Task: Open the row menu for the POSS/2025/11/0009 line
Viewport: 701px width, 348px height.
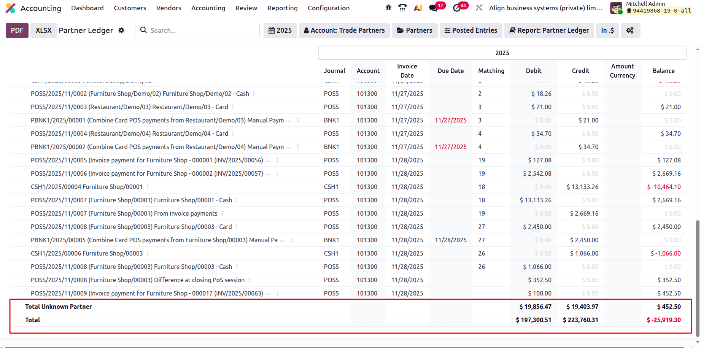Action: tap(277, 293)
